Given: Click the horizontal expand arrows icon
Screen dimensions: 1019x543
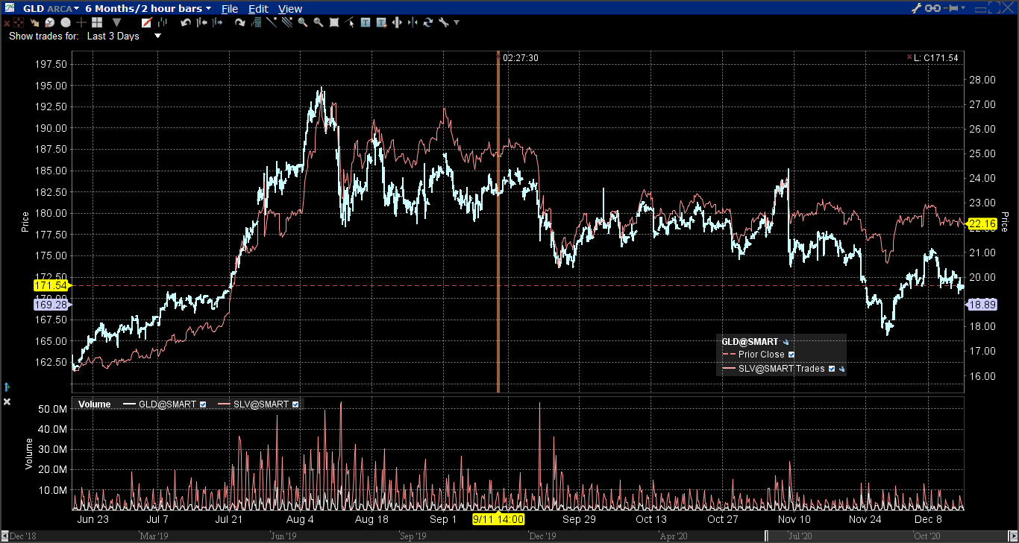Looking at the screenshot, I should pyautogui.click(x=397, y=22).
